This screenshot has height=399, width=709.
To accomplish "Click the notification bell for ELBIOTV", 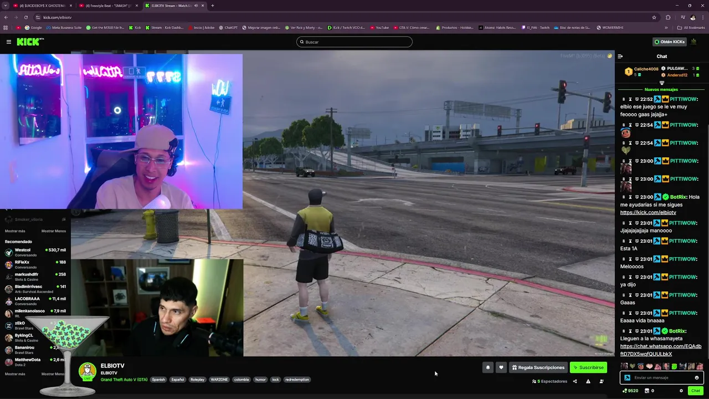I will [488, 367].
